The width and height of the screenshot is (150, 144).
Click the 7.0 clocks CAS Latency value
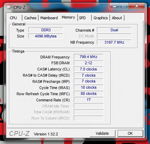[88, 69]
